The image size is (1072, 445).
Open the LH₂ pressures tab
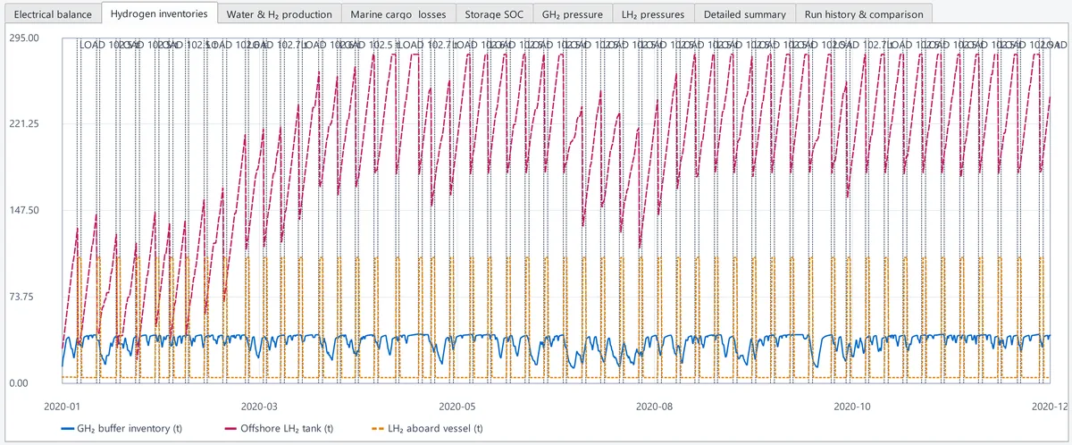(x=653, y=14)
